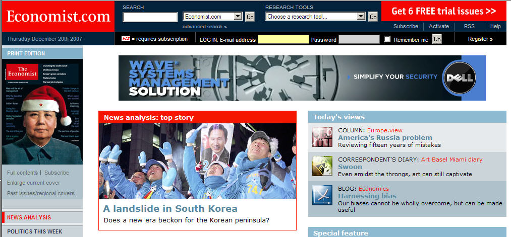Click the text Reviewing fifteen years of mistakes

tap(389, 145)
